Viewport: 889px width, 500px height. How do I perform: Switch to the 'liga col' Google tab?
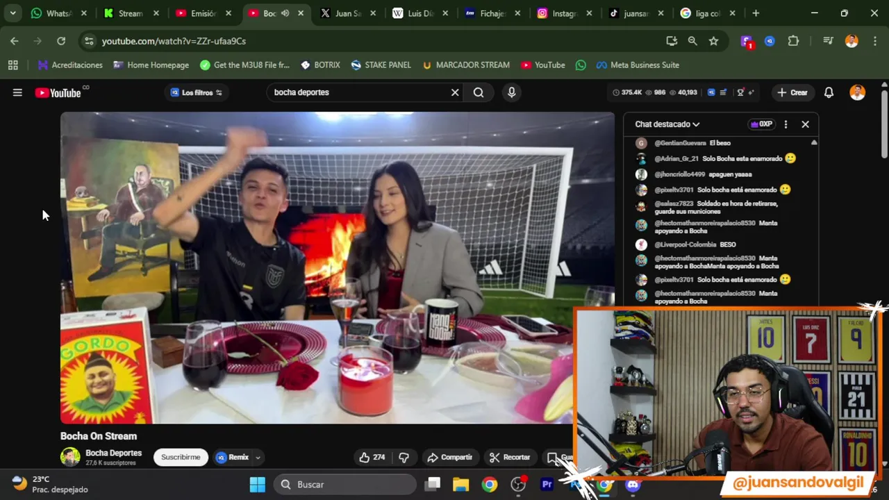pyautogui.click(x=707, y=13)
